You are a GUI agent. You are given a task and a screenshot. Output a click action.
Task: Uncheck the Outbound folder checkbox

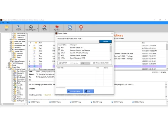[x=13, y=53]
